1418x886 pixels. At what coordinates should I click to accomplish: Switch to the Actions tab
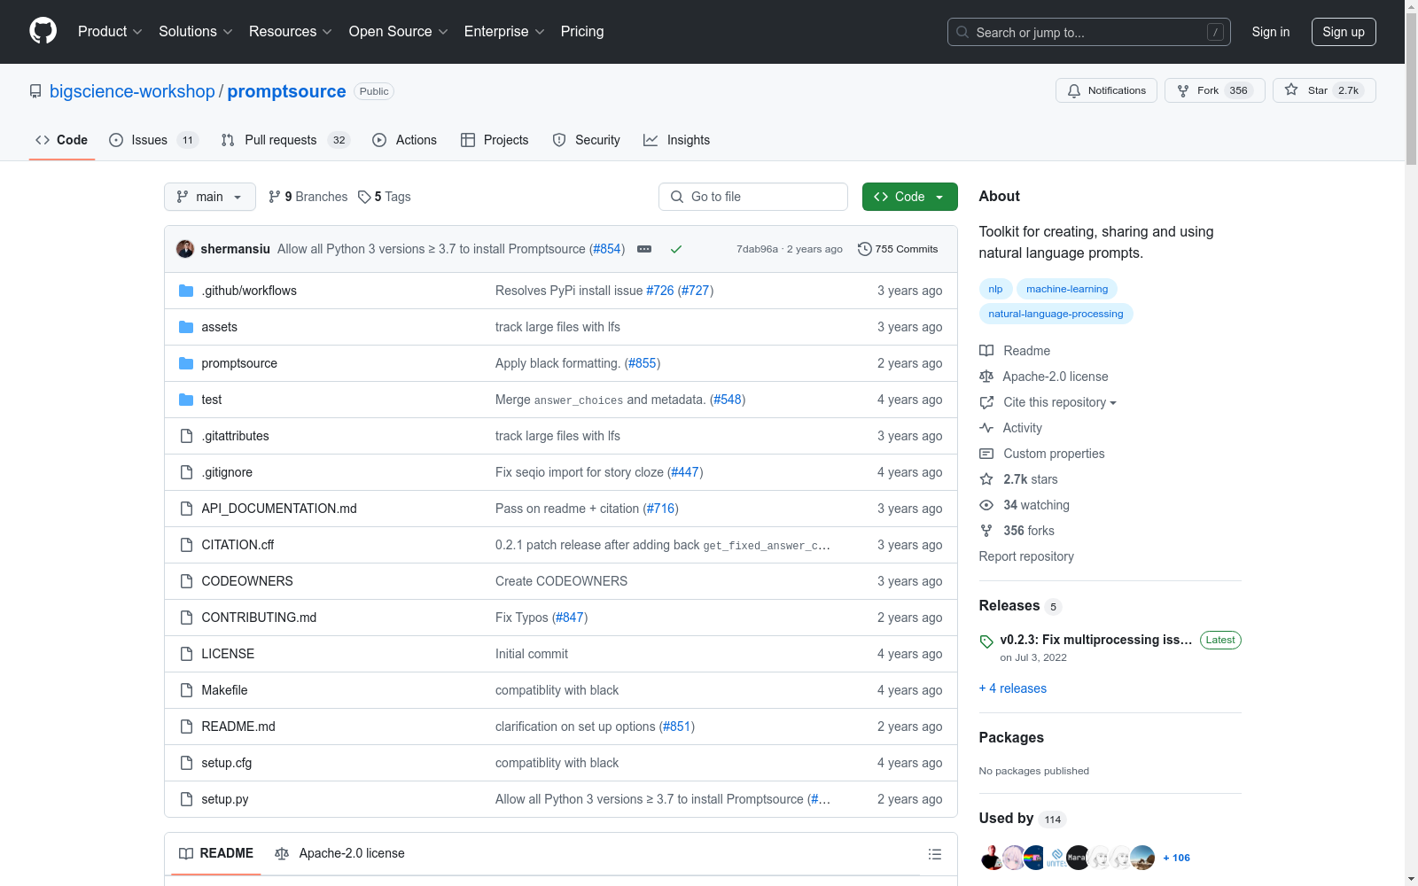[x=405, y=140]
